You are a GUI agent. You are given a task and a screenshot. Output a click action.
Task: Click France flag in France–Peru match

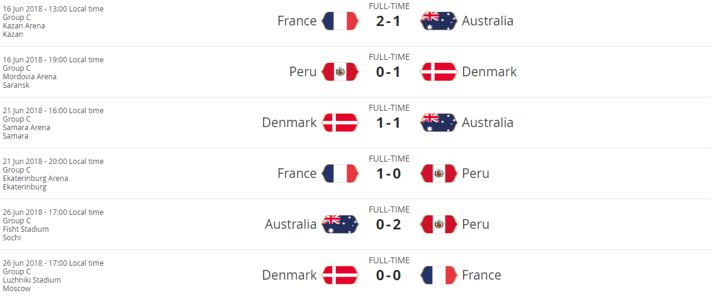[x=340, y=174]
